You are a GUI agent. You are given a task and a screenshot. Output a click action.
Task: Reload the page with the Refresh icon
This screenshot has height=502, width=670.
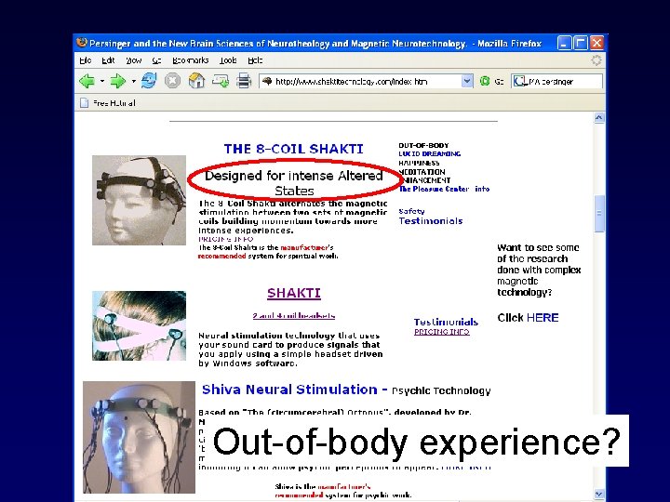(x=149, y=80)
